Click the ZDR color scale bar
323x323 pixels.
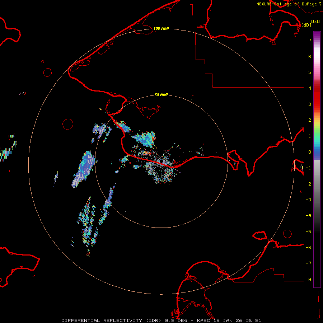(317, 159)
